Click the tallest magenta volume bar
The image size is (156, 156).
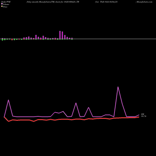[x=60, y=35]
